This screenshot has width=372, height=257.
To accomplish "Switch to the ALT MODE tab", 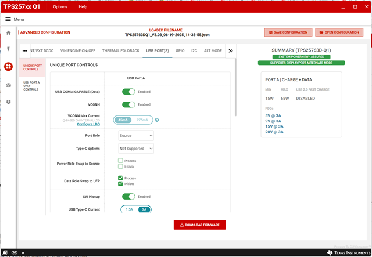I will tap(213, 51).
